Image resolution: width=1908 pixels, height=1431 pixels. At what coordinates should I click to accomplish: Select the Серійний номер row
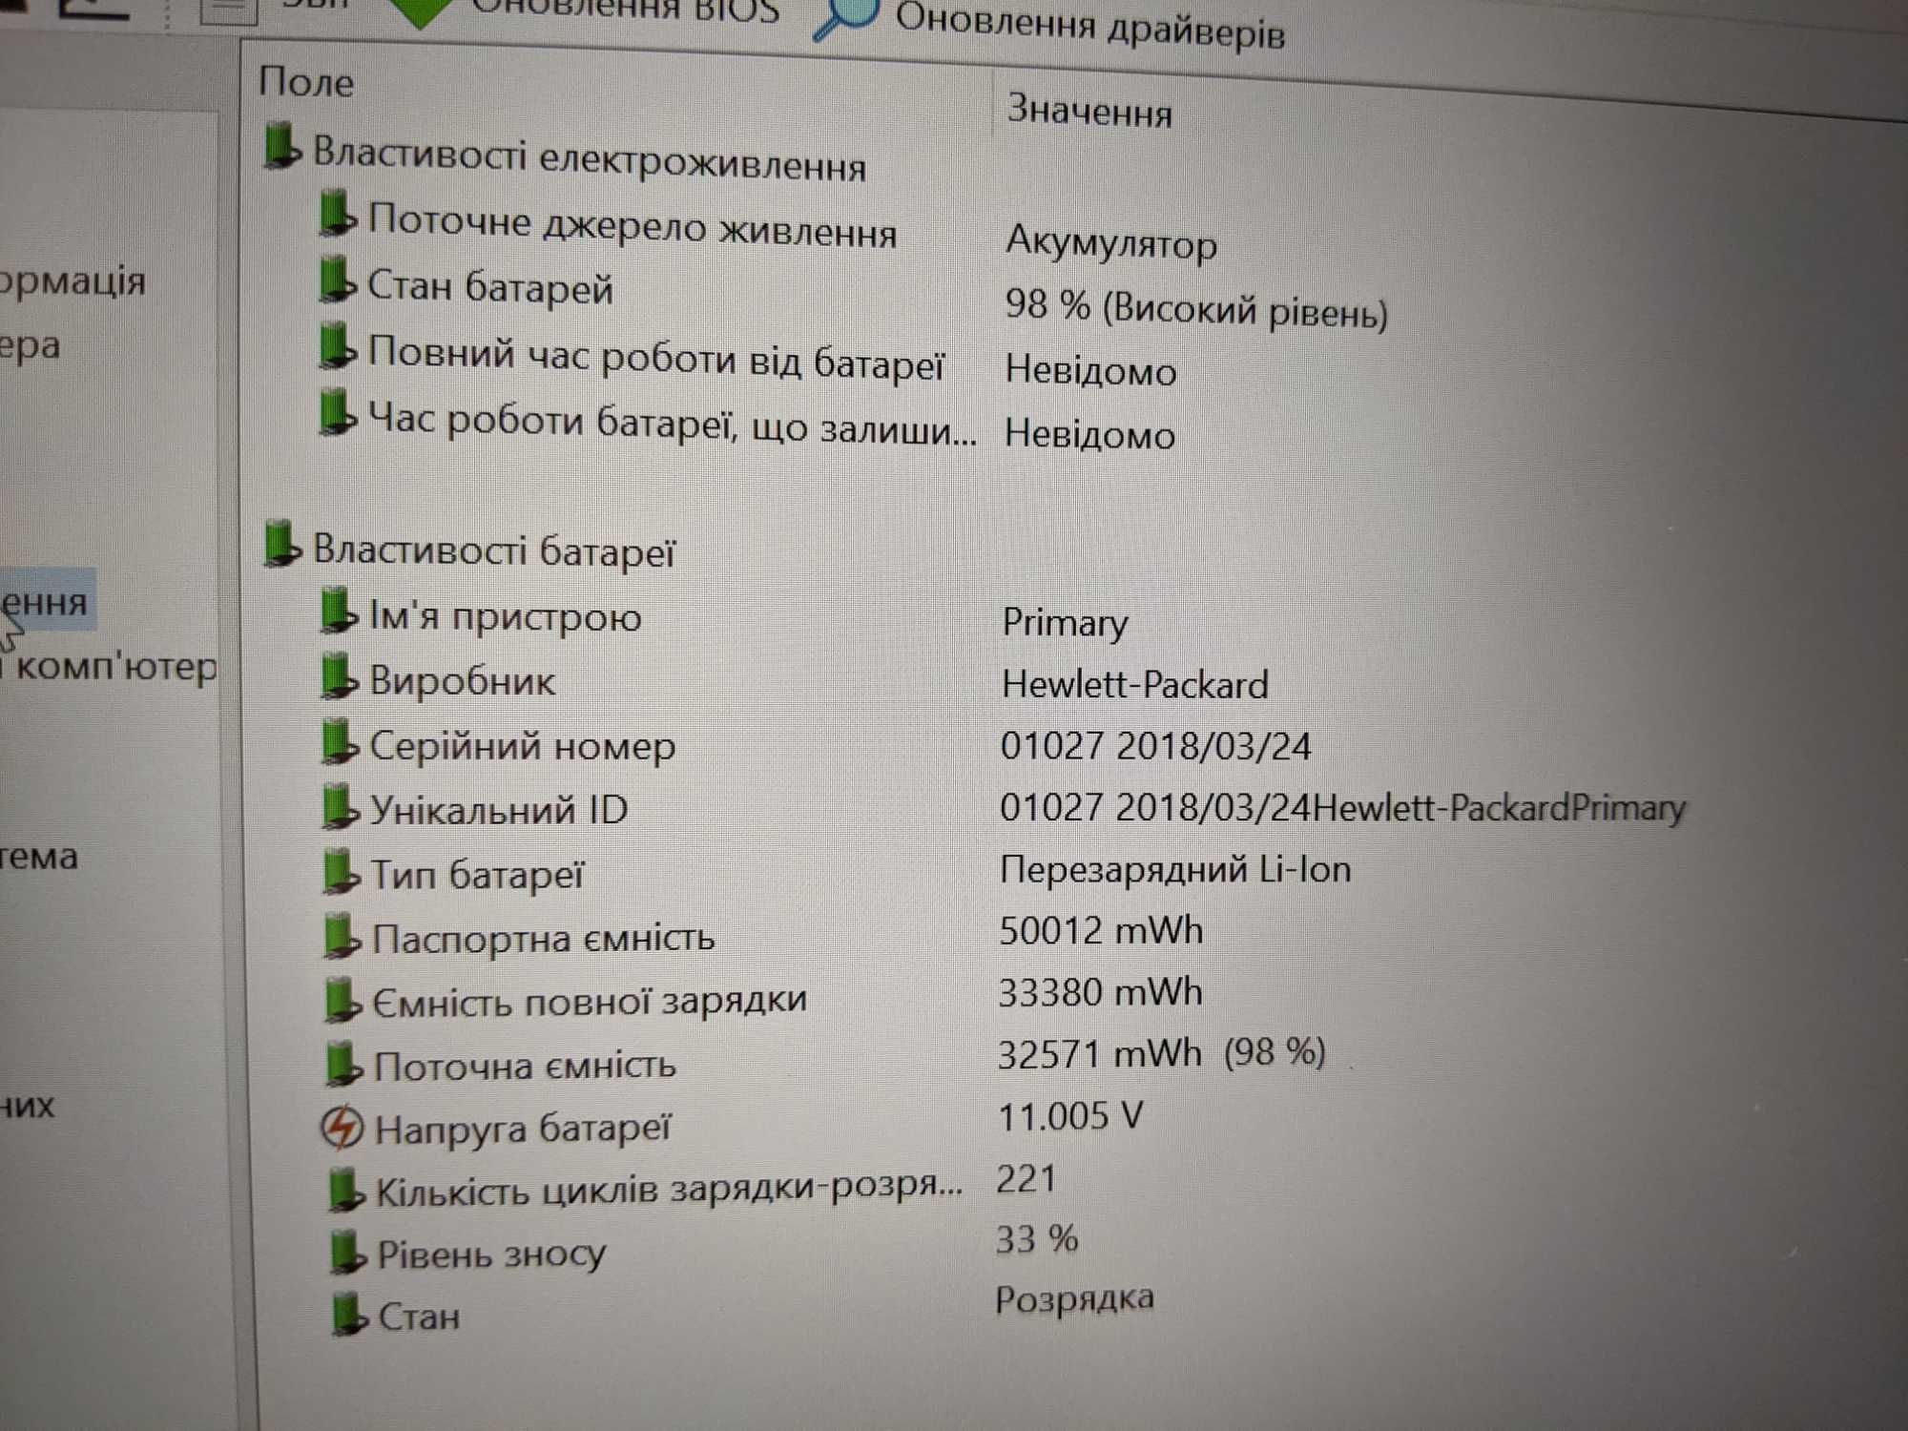[x=816, y=746]
